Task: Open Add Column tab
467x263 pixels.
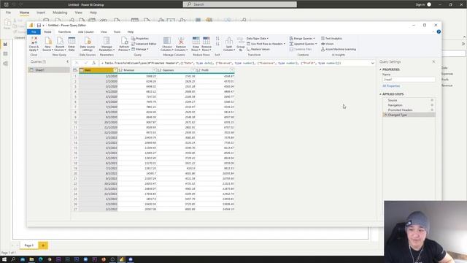Action: click(86, 32)
